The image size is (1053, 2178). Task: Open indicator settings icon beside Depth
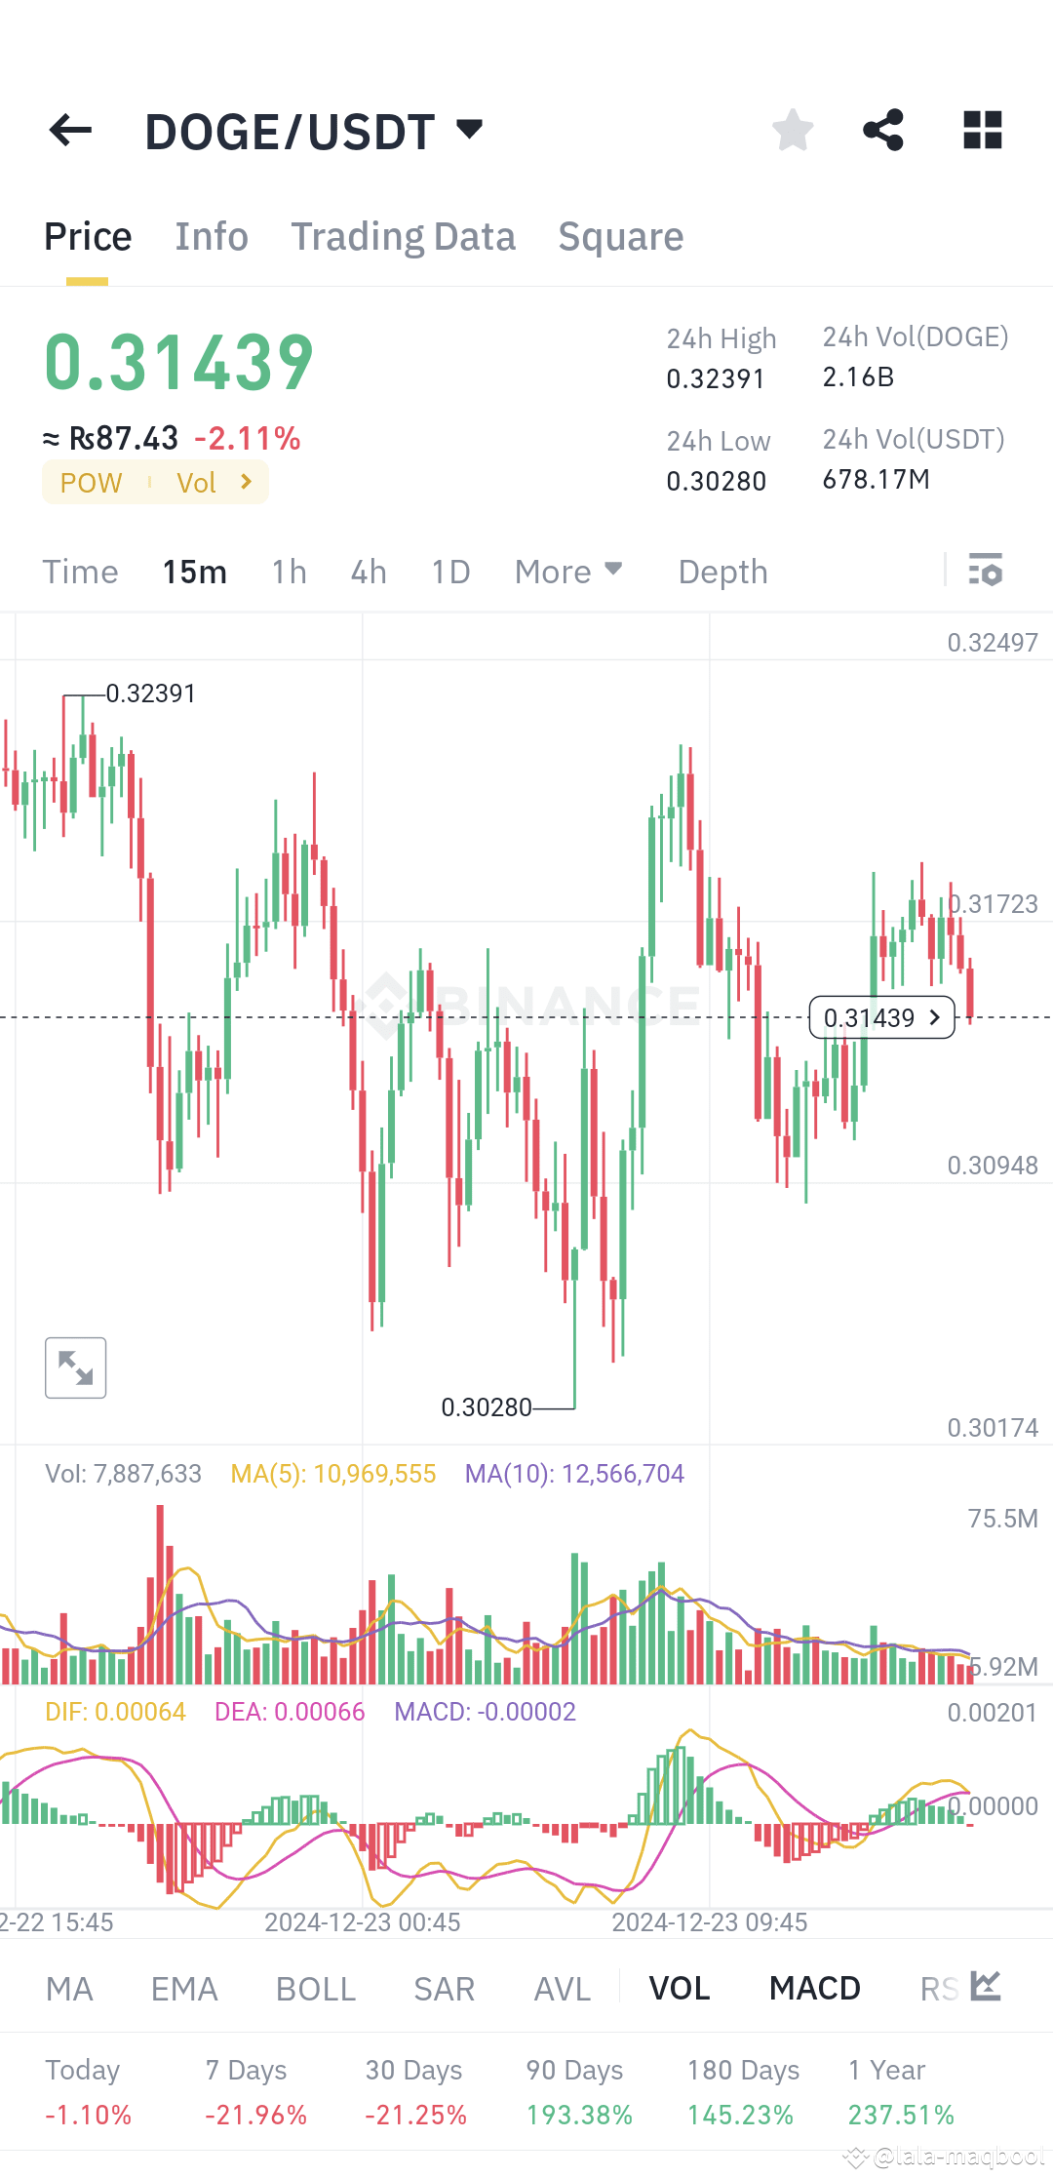click(986, 571)
